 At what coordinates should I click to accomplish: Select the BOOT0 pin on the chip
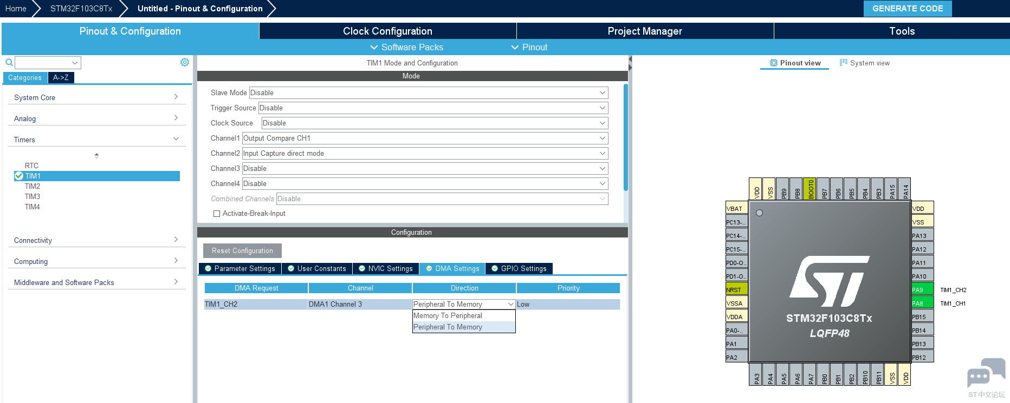point(810,189)
